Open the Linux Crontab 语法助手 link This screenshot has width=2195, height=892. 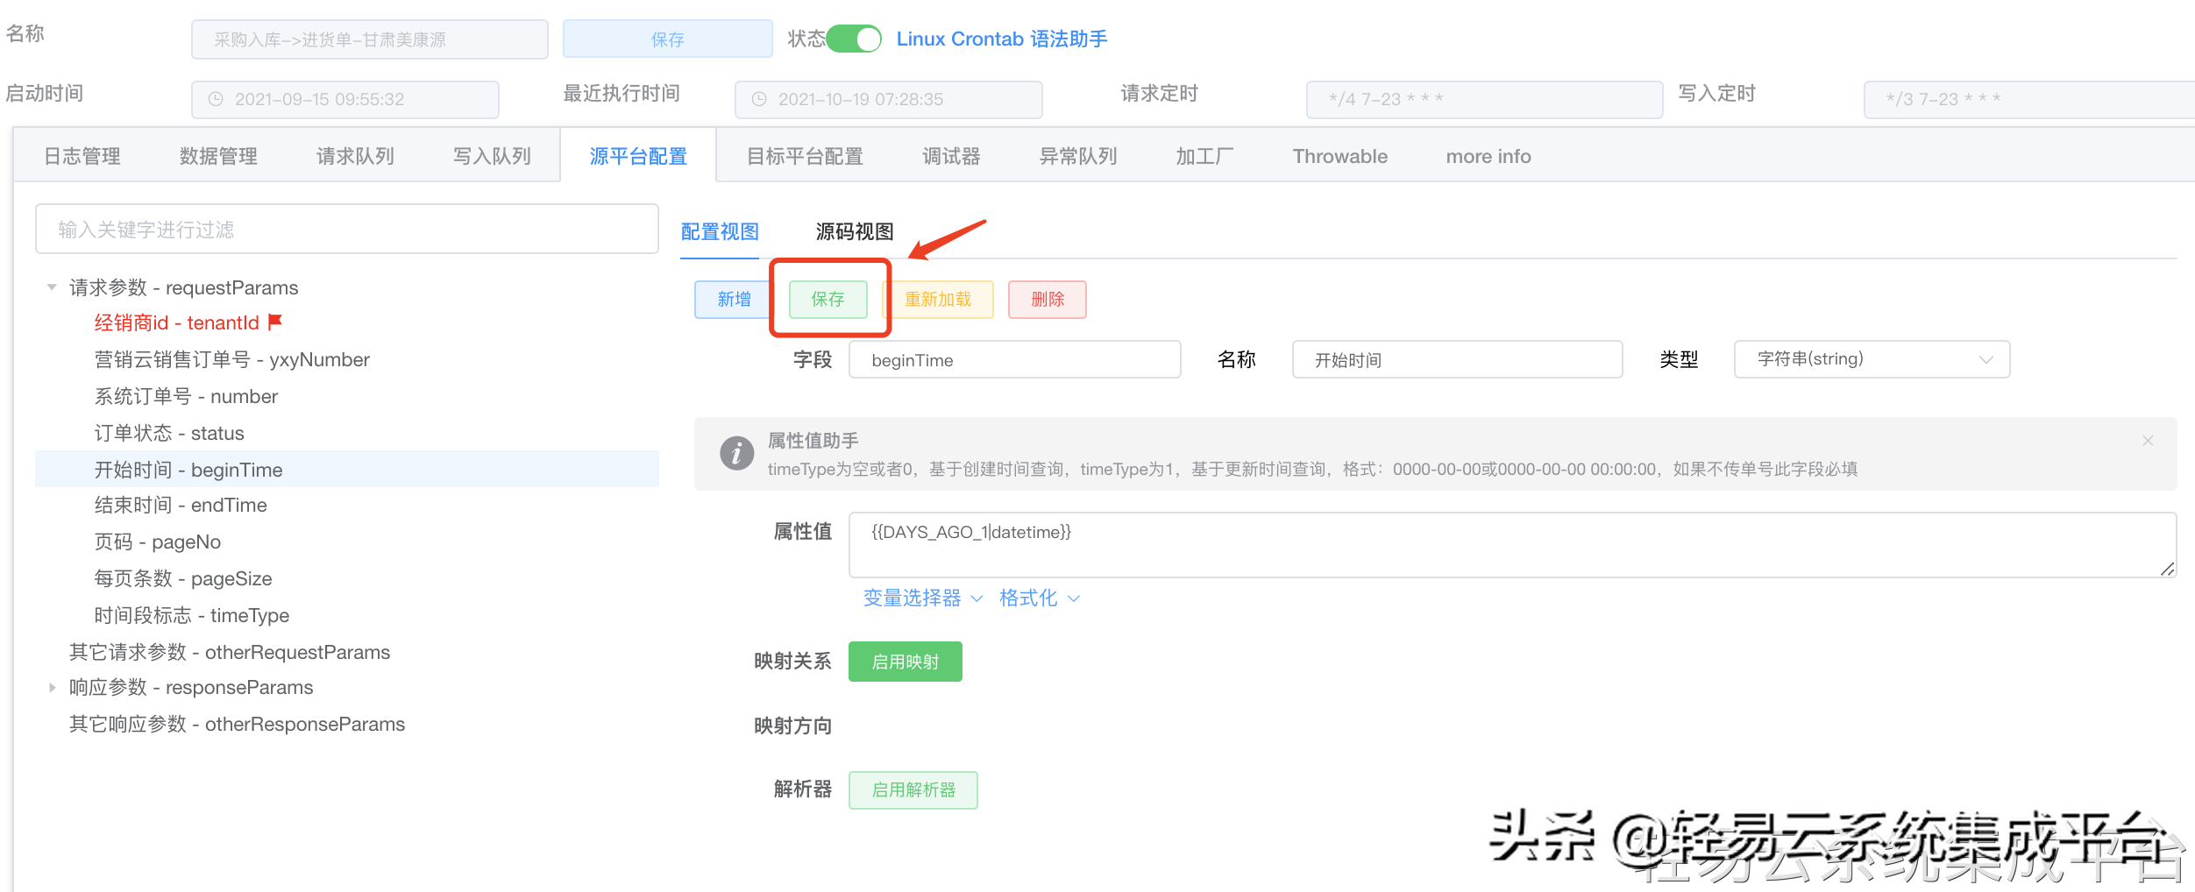click(1002, 39)
